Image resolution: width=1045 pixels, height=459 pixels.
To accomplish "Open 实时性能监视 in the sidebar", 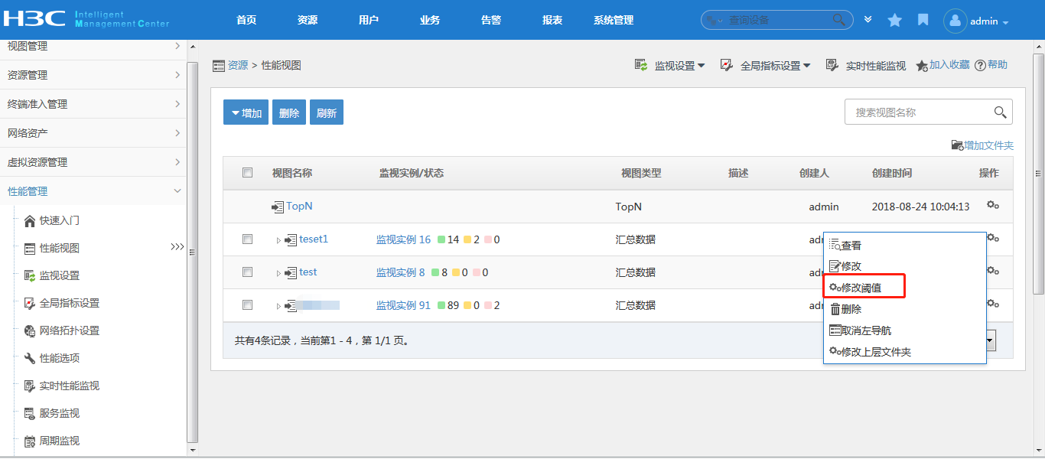I will [x=69, y=386].
